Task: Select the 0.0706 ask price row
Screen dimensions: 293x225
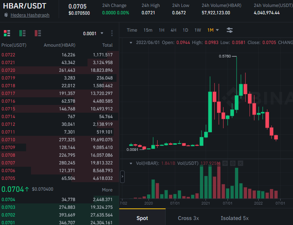Action: (59, 171)
